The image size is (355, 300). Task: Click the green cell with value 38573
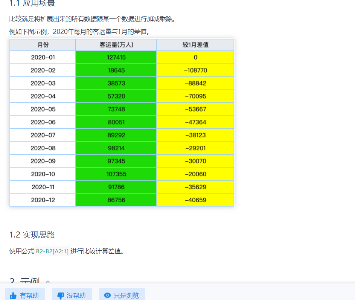point(116,83)
